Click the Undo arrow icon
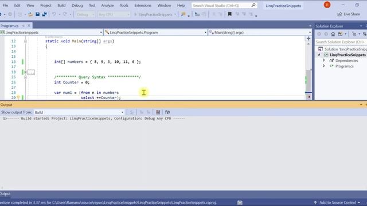Screen dimensions: 367x206 (54, 14)
